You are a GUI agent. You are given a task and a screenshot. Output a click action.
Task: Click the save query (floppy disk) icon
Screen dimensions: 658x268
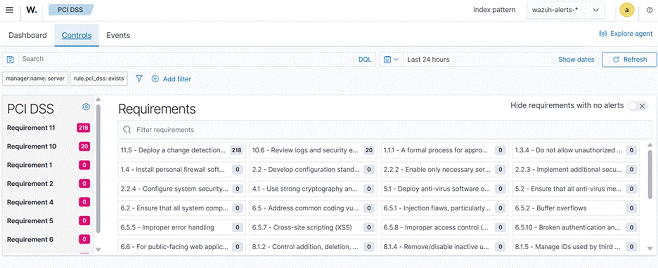coord(10,59)
